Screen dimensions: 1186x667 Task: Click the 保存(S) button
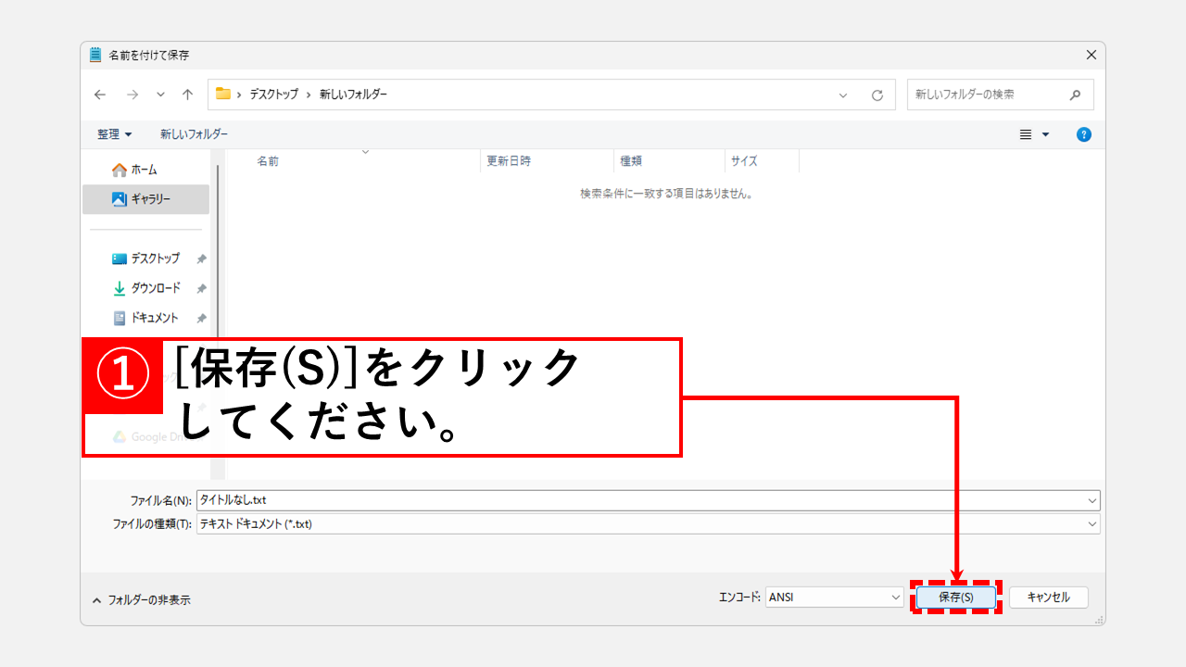coord(956,597)
